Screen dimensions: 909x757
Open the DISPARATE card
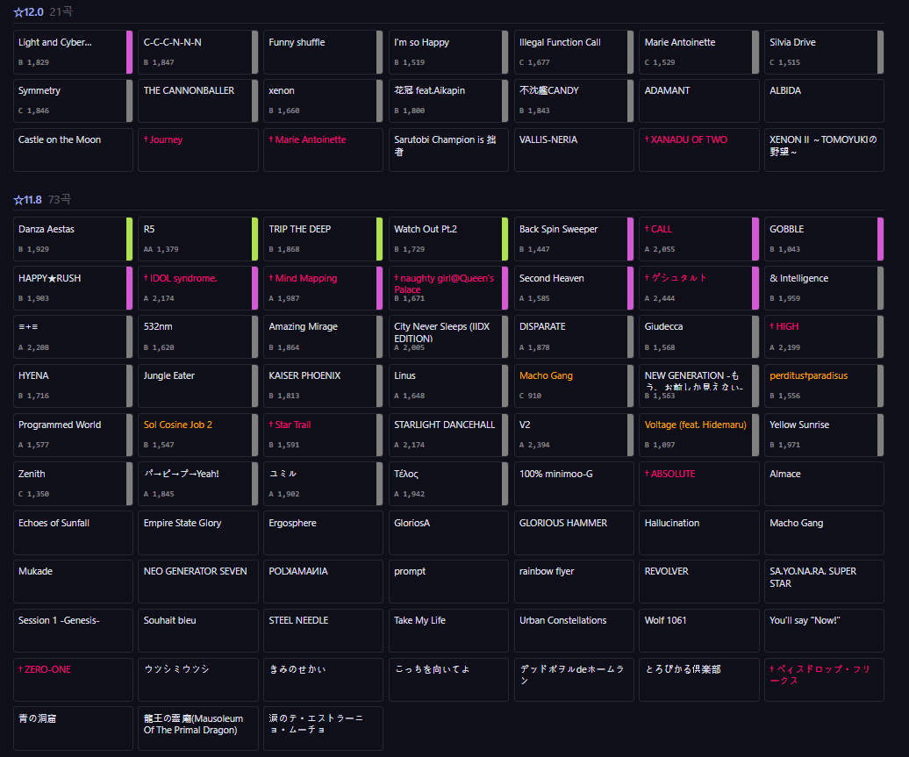click(x=574, y=337)
